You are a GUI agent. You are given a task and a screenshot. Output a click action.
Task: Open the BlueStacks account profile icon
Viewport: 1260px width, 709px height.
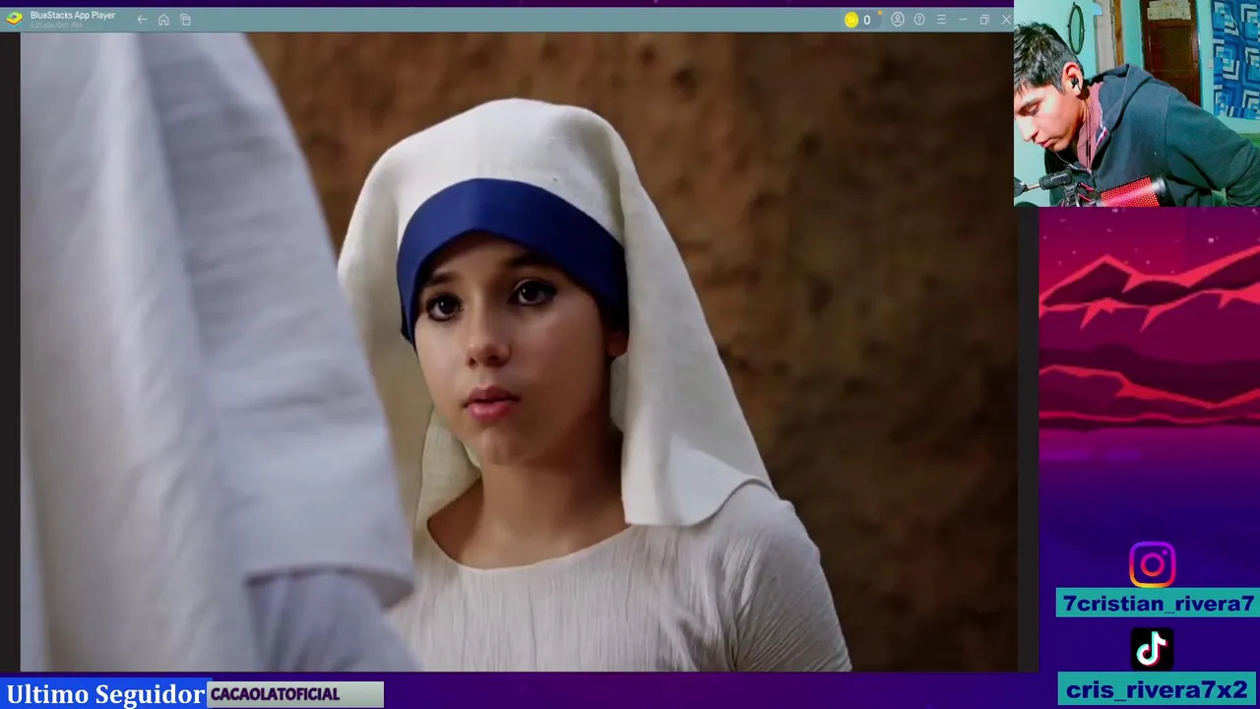point(898,20)
